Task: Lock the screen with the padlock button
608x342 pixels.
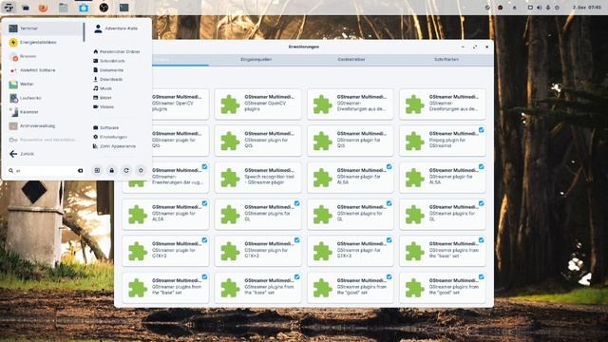Action: [x=112, y=170]
